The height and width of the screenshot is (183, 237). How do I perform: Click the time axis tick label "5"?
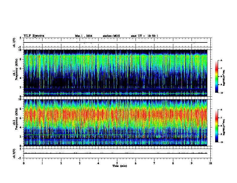pos(117,163)
